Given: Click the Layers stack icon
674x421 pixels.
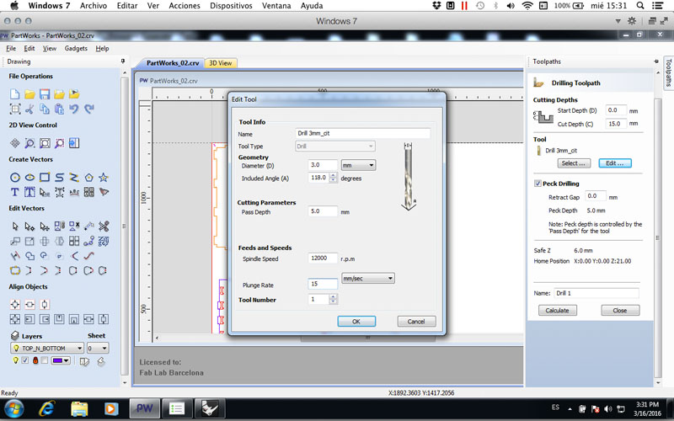Looking at the screenshot, I should 15,335.
